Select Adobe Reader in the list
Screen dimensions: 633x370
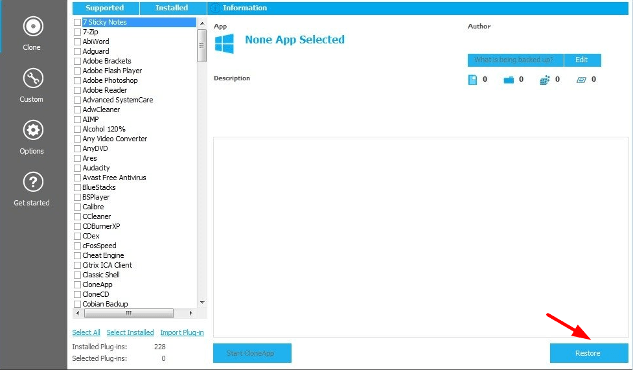click(105, 90)
